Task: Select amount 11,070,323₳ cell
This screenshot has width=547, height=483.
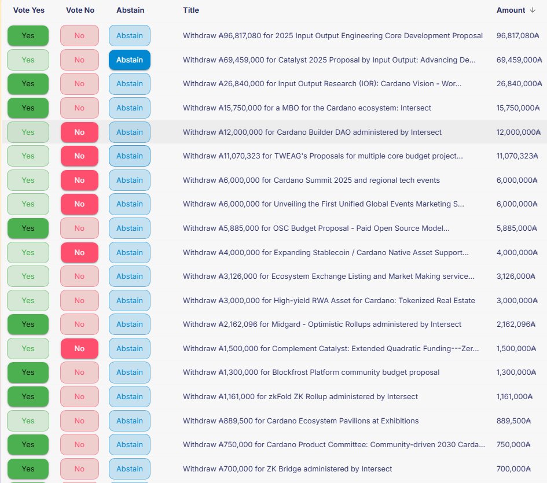Action: [517, 156]
